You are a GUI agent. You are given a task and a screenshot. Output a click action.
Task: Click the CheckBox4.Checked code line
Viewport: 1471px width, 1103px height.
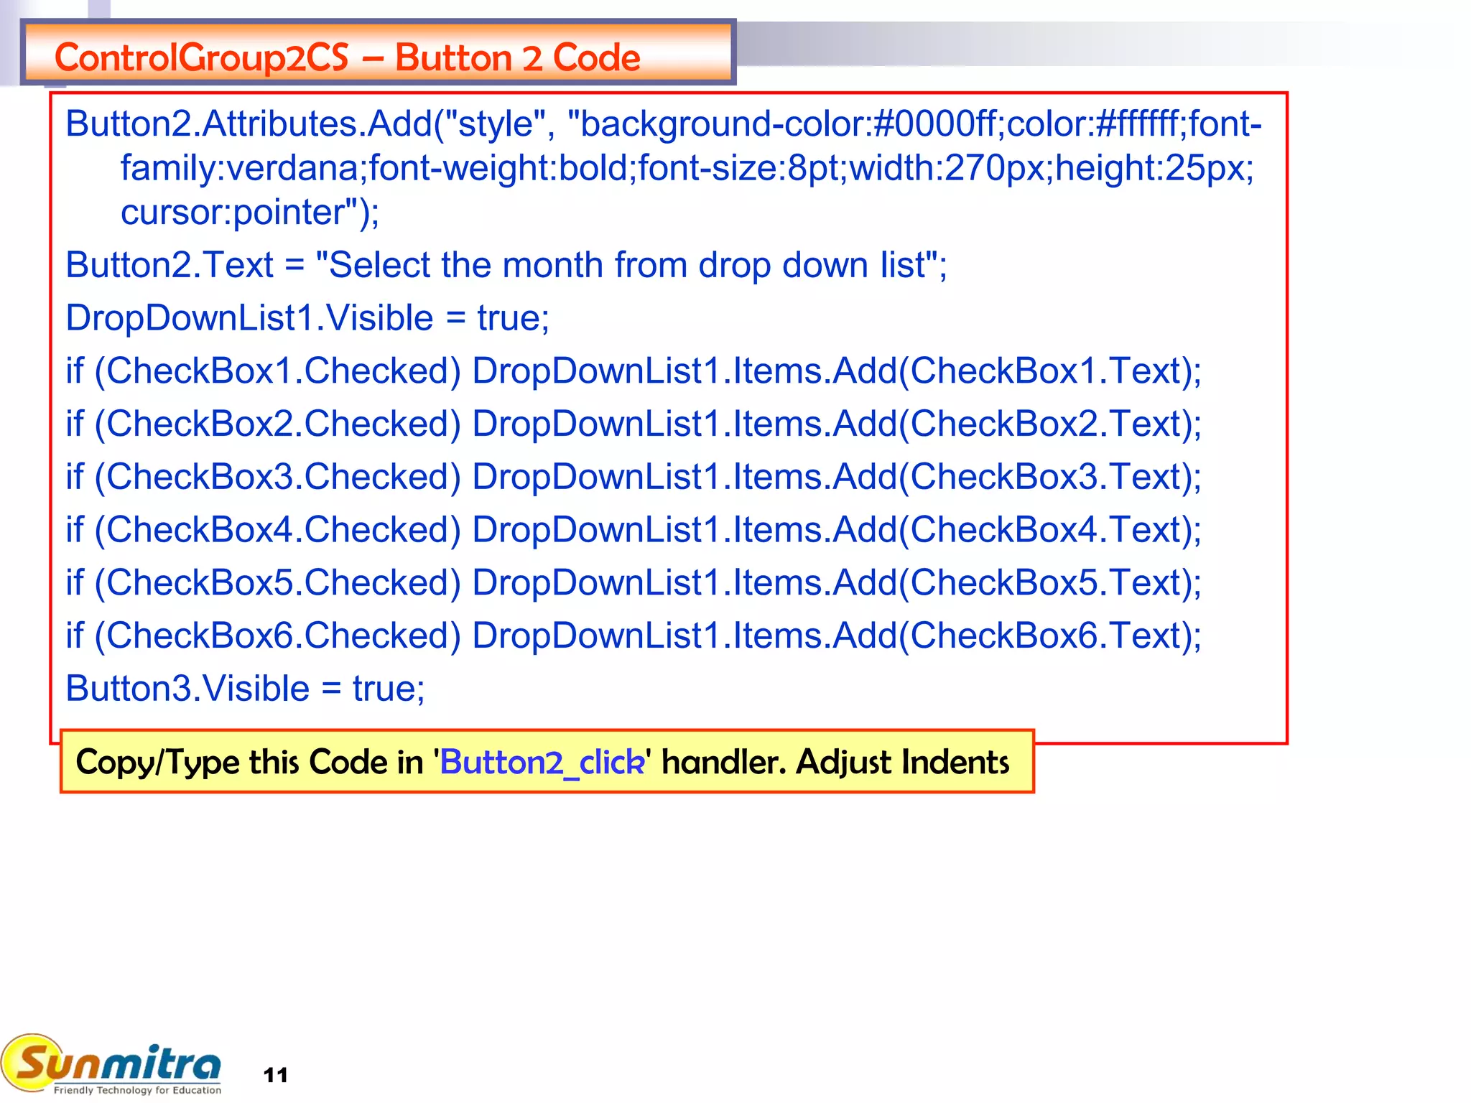pyautogui.click(x=634, y=530)
